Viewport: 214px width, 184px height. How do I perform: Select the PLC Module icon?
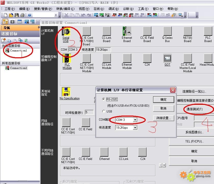pyautogui.click(x=67, y=58)
